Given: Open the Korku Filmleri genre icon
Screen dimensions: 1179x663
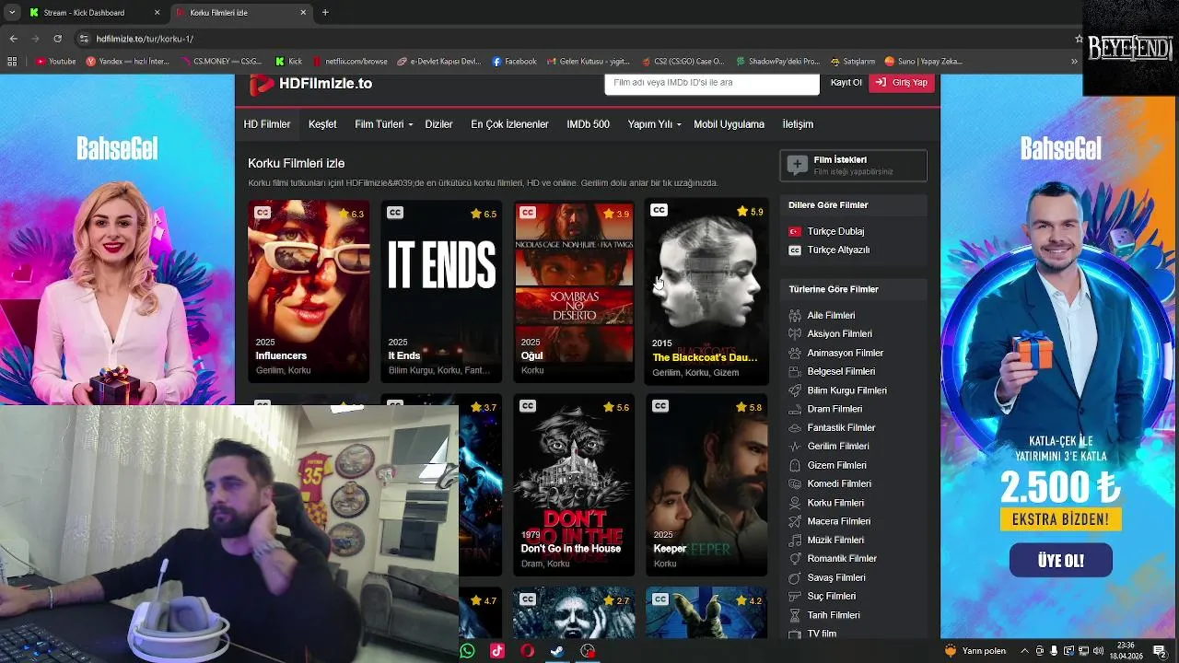Looking at the screenshot, I should [795, 503].
